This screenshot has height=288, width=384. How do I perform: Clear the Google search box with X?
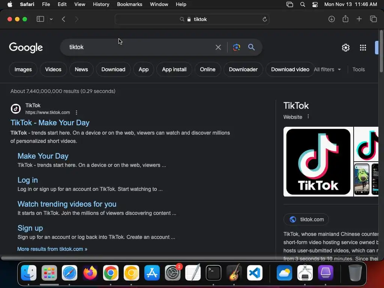pyautogui.click(x=218, y=47)
